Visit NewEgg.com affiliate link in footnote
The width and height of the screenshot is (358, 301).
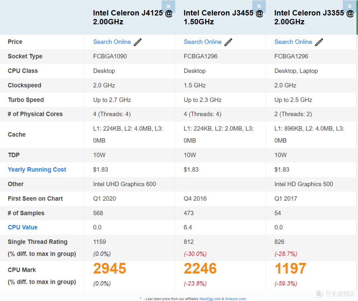[x=210, y=299]
